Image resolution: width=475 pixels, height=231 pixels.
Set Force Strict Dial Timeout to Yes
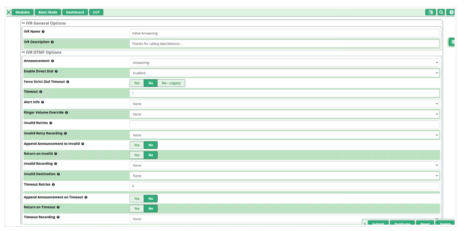click(x=137, y=83)
